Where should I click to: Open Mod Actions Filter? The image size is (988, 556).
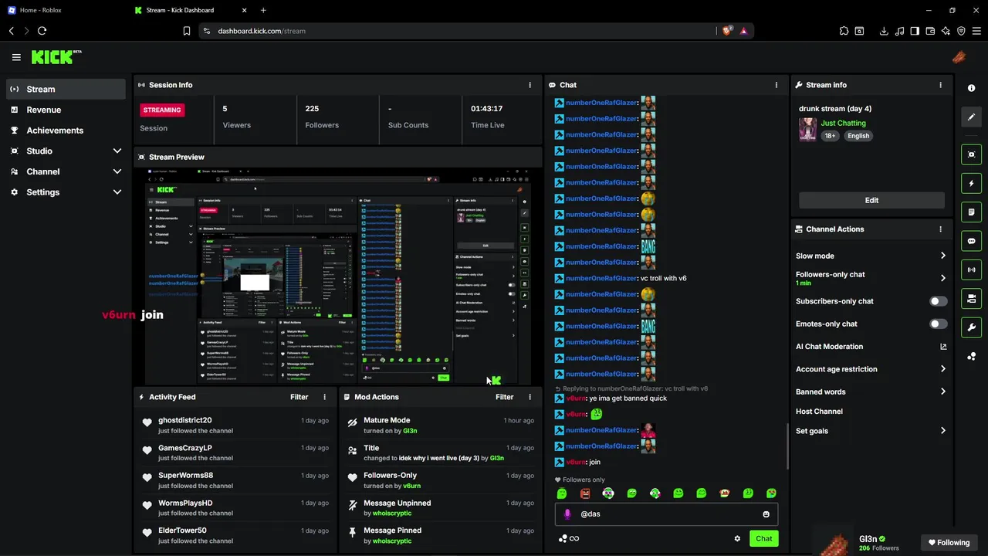pos(504,397)
